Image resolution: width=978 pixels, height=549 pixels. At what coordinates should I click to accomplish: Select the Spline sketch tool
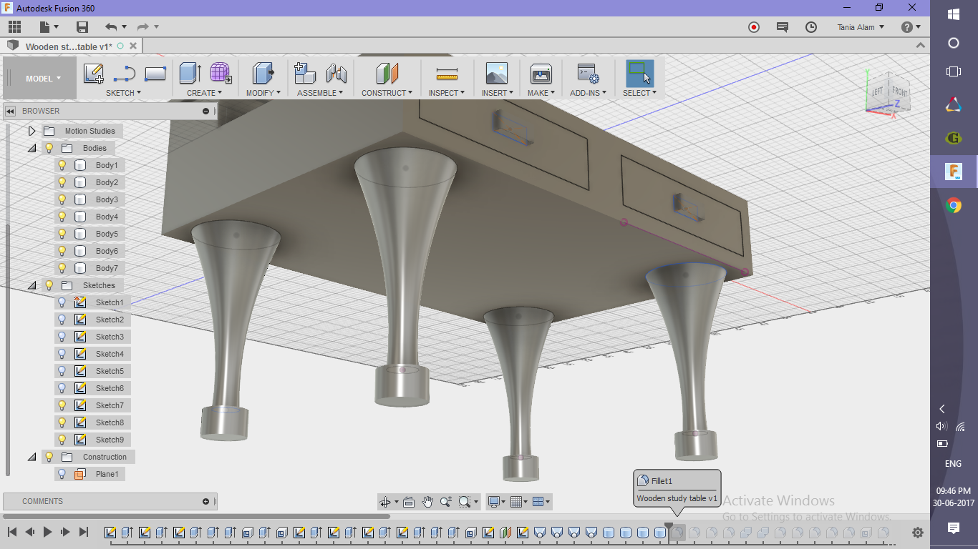125,74
